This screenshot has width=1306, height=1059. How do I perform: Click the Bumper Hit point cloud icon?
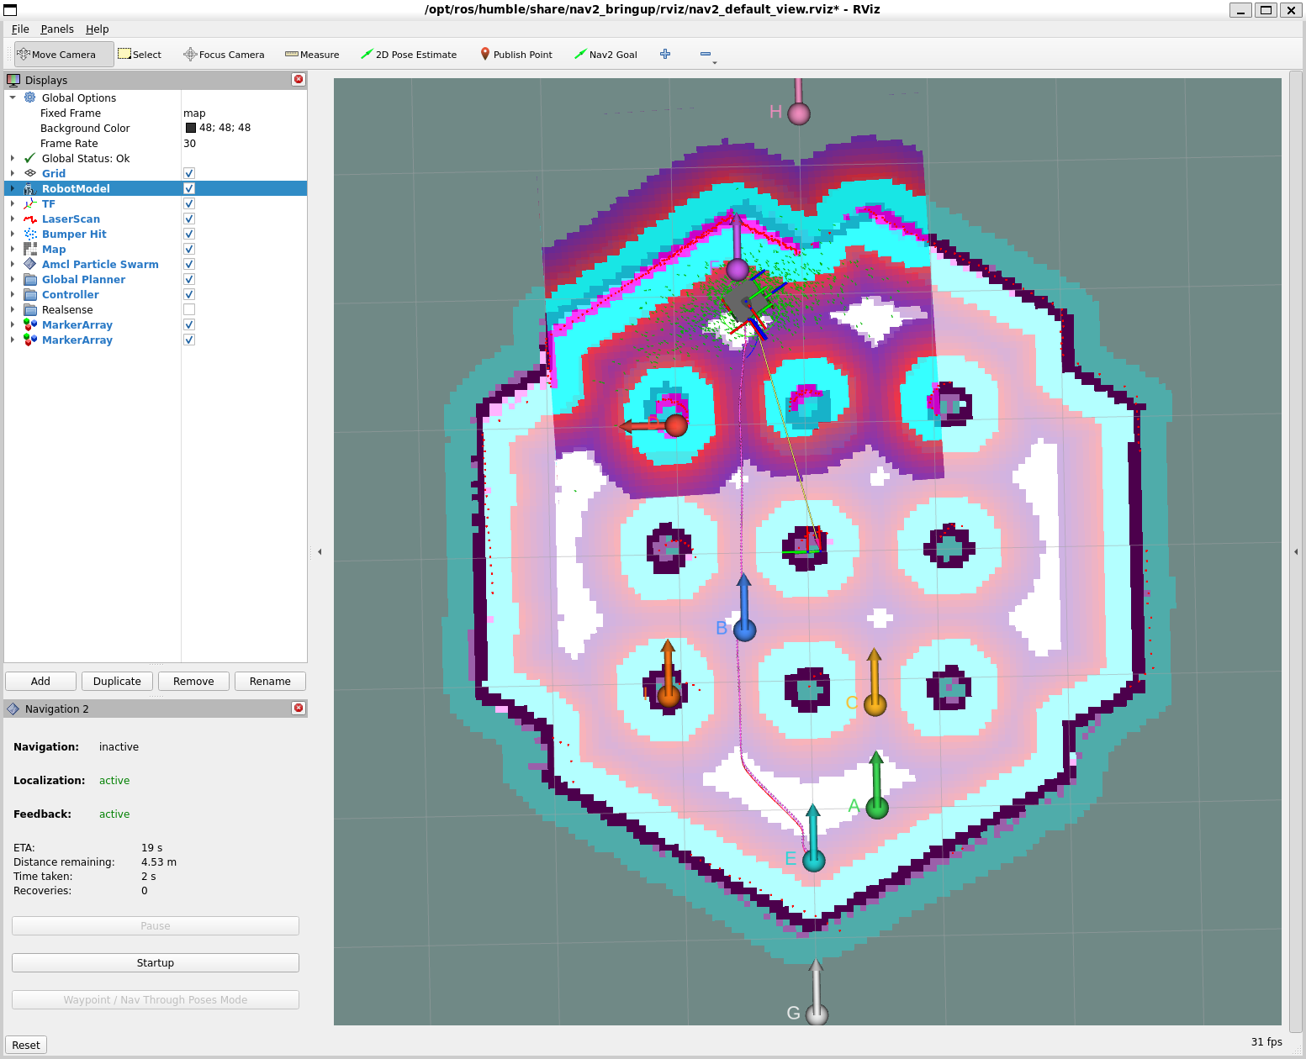(x=30, y=234)
